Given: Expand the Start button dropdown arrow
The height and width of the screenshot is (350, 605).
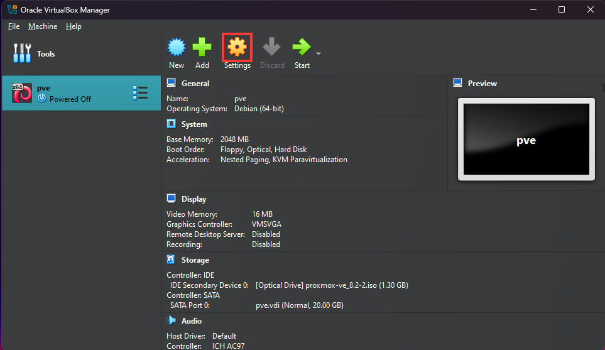Looking at the screenshot, I should [x=319, y=53].
